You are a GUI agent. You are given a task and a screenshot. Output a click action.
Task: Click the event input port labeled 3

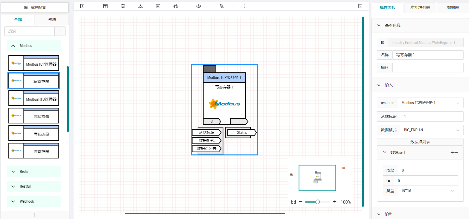point(212,121)
